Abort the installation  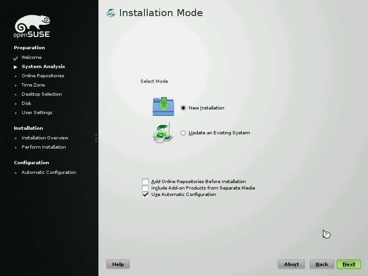(291, 264)
